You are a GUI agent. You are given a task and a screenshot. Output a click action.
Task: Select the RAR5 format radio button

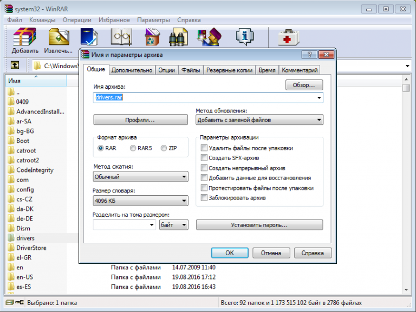[x=133, y=148]
